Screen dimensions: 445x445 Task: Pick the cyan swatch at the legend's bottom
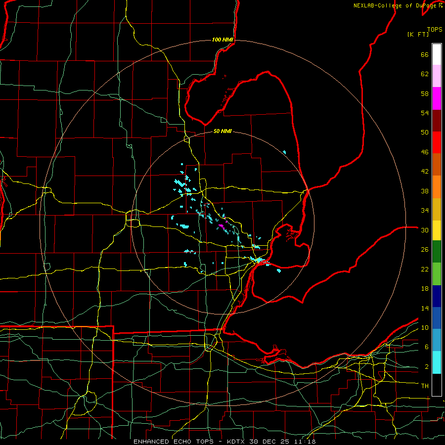[437, 363]
